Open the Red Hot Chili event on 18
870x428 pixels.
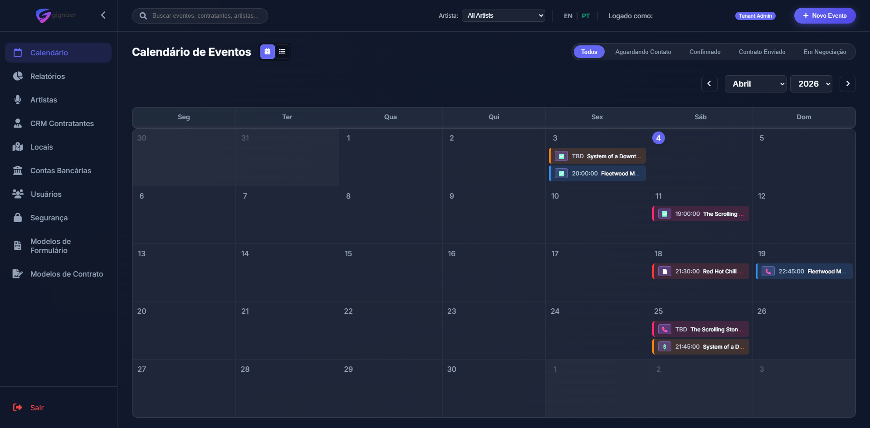pyautogui.click(x=700, y=272)
